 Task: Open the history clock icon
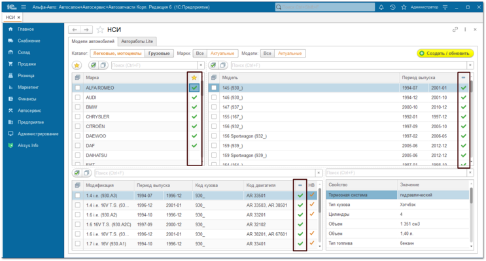click(x=392, y=7)
